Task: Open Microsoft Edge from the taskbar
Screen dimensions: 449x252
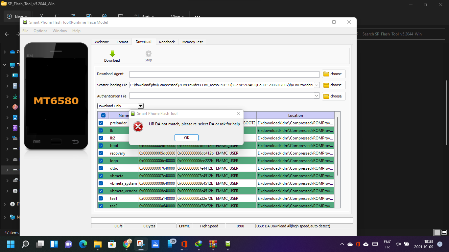Action: 83,244
